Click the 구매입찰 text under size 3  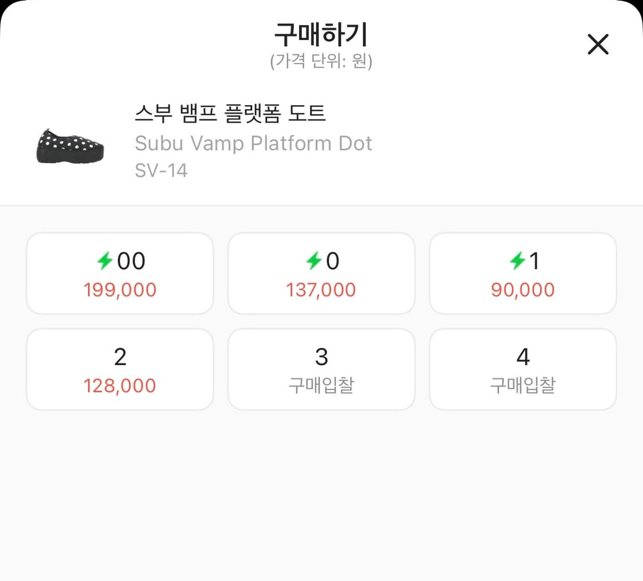(321, 386)
